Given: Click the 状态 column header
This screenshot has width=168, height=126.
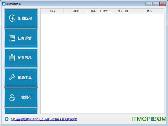Looking at the screenshot, I should tap(149, 11).
